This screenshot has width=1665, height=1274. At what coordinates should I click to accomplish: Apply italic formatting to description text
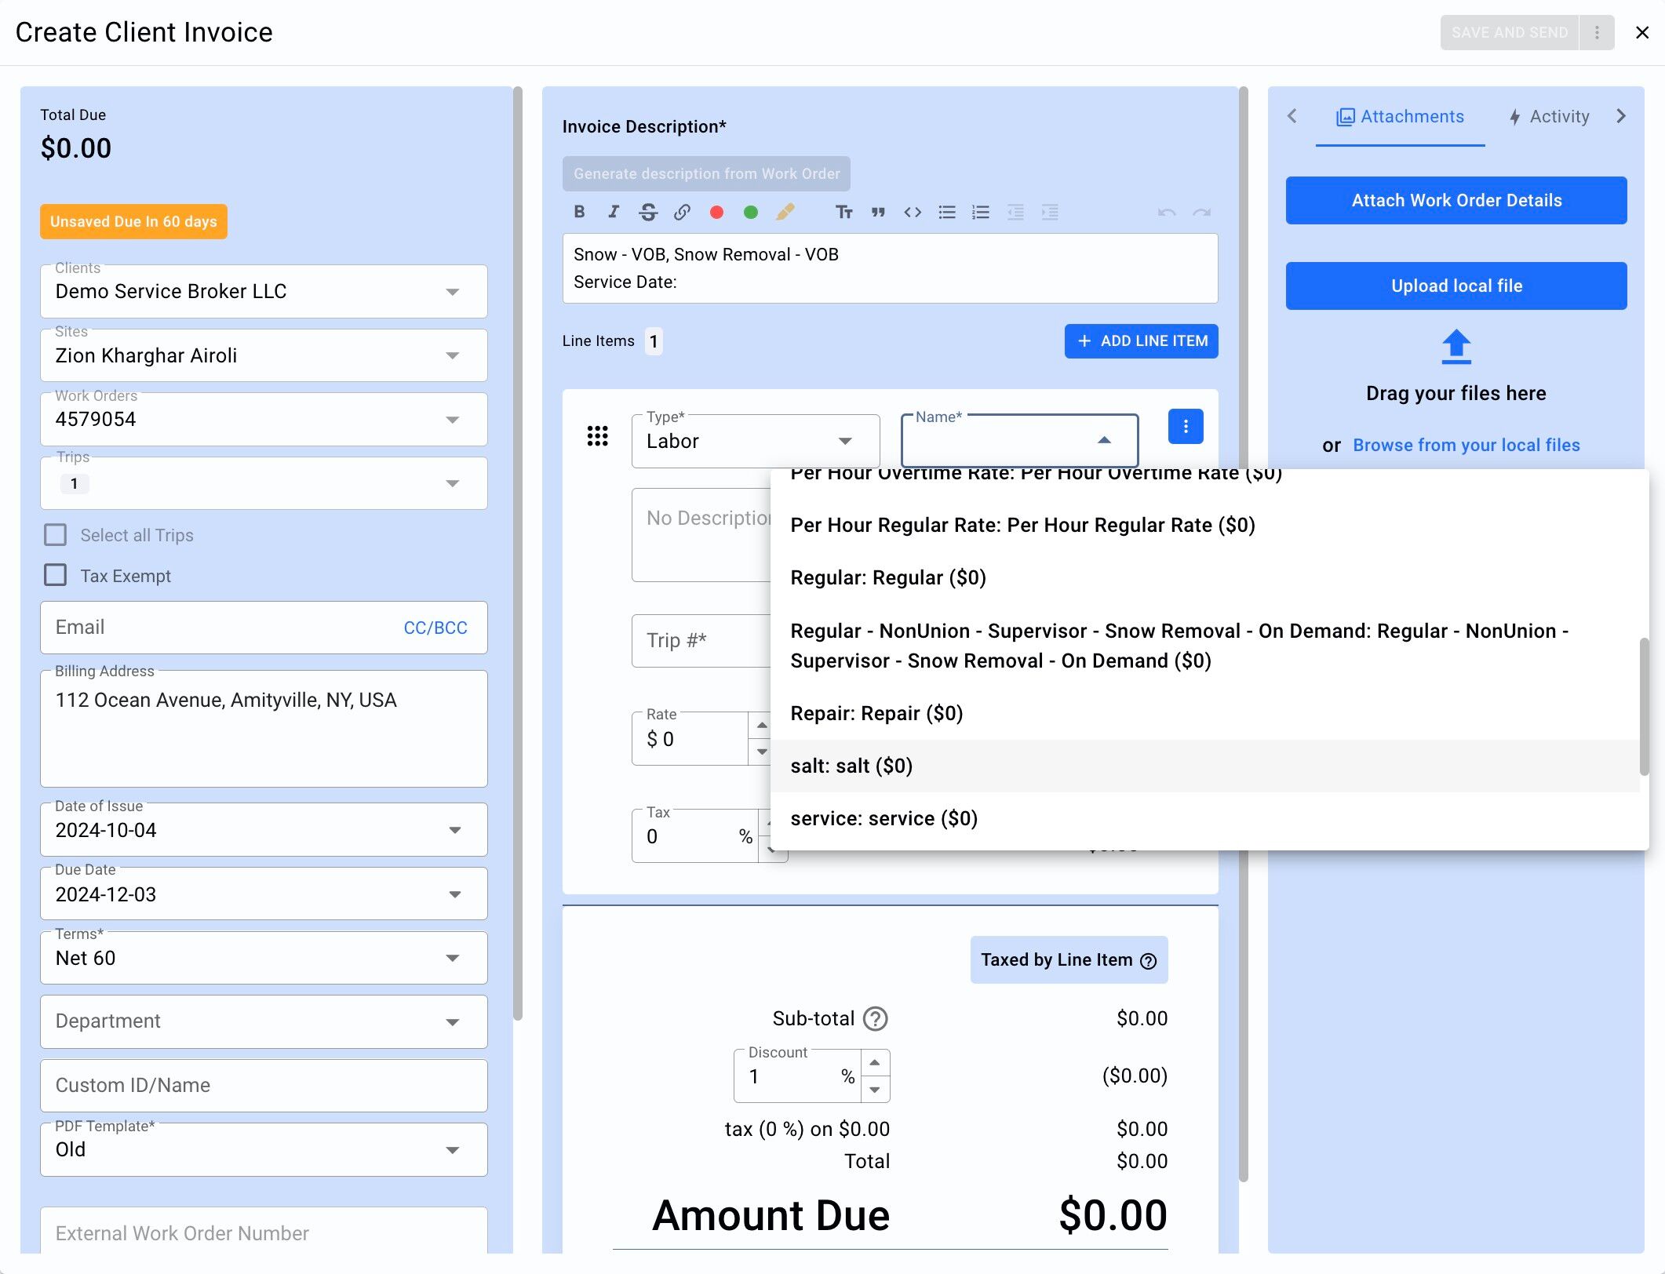pos(614,212)
